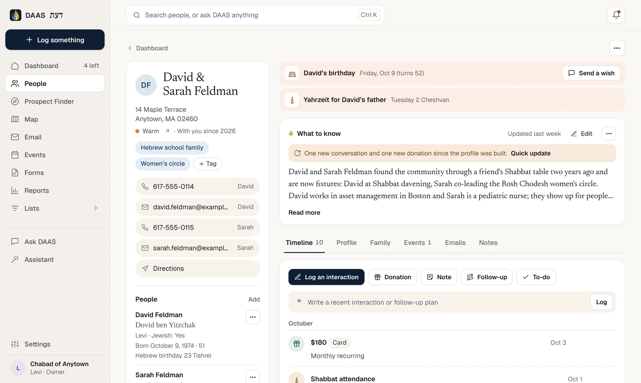Open Prospect Finder in sidebar
This screenshot has height=383, width=641.
tap(55, 101)
